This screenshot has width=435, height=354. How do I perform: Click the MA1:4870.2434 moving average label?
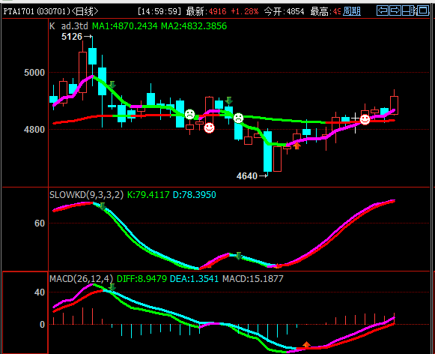coord(125,26)
